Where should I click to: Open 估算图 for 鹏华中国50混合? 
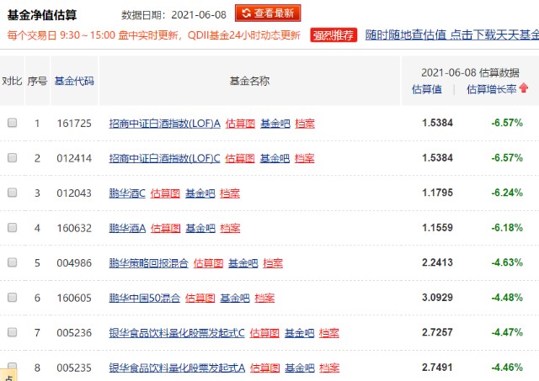click(200, 298)
